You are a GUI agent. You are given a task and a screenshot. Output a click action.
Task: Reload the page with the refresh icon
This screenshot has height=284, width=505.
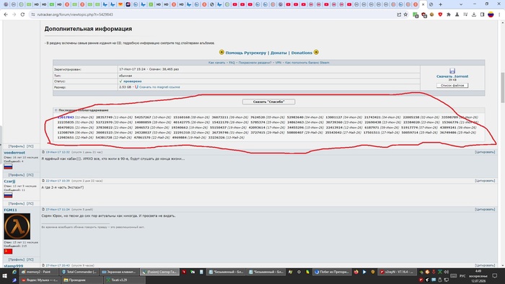pyautogui.click(x=22, y=14)
